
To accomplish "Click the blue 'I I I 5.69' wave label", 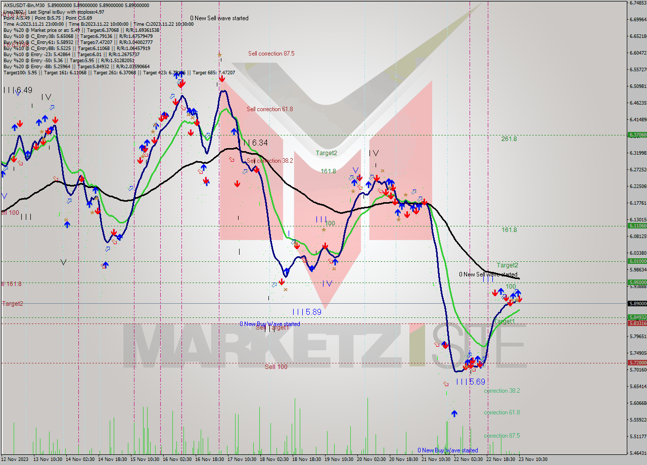I will 471,382.
